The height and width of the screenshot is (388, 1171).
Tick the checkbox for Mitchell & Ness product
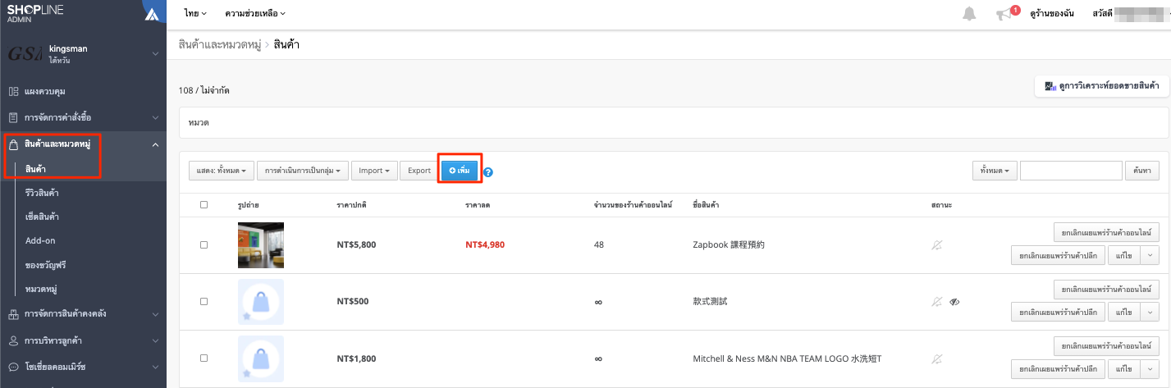204,358
